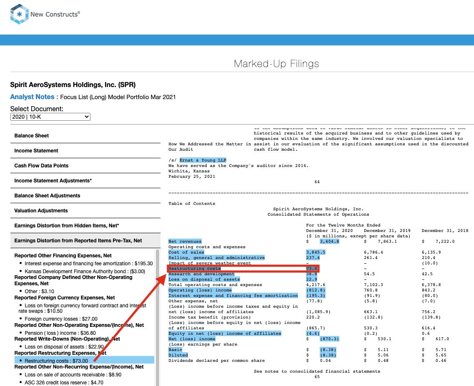Click highlighted 22.9 disposal loss value
The image size is (474, 386).
(x=312, y=279)
